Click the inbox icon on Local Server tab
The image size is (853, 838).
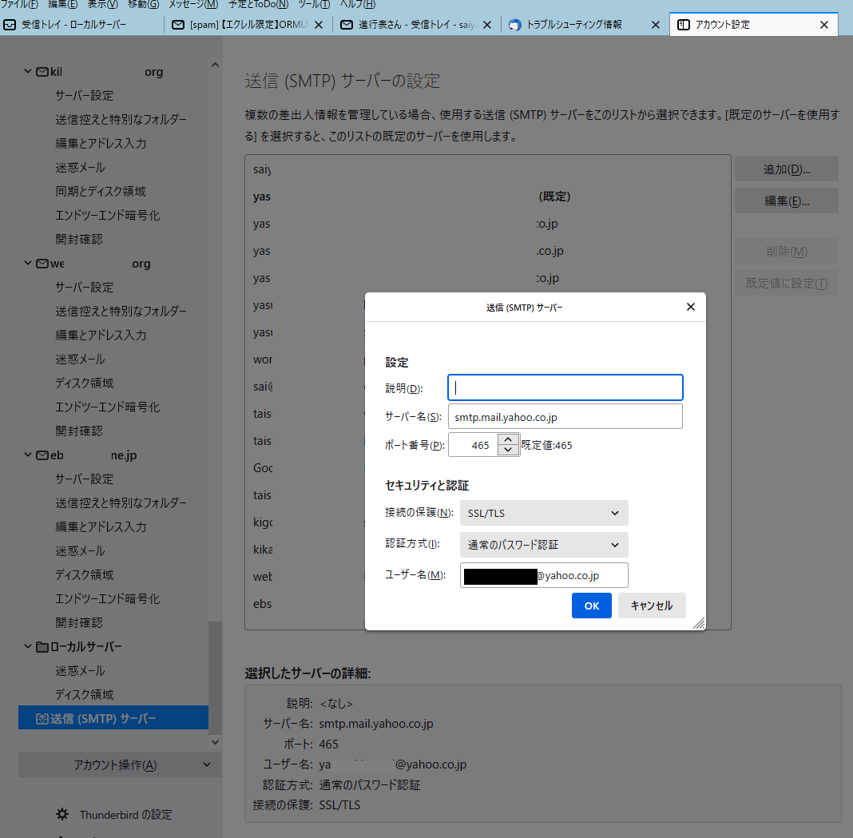(10, 25)
